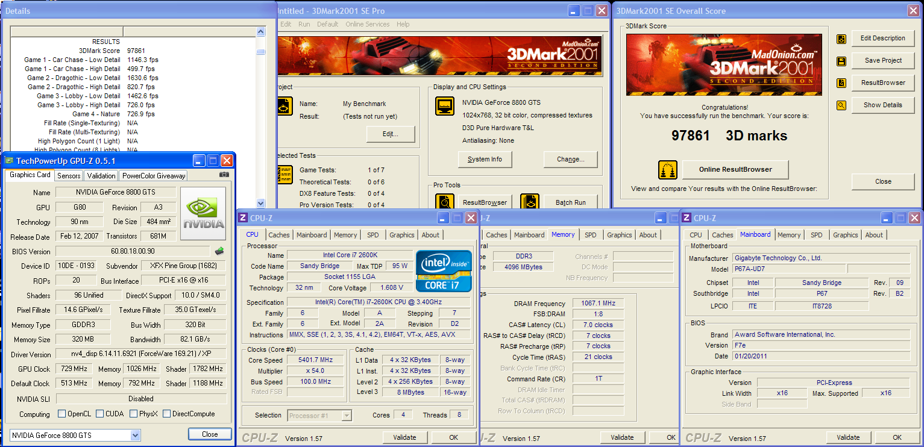The image size is (924, 447).
Task: Click Close in the 3DMark Overall Score window
Action: (883, 181)
